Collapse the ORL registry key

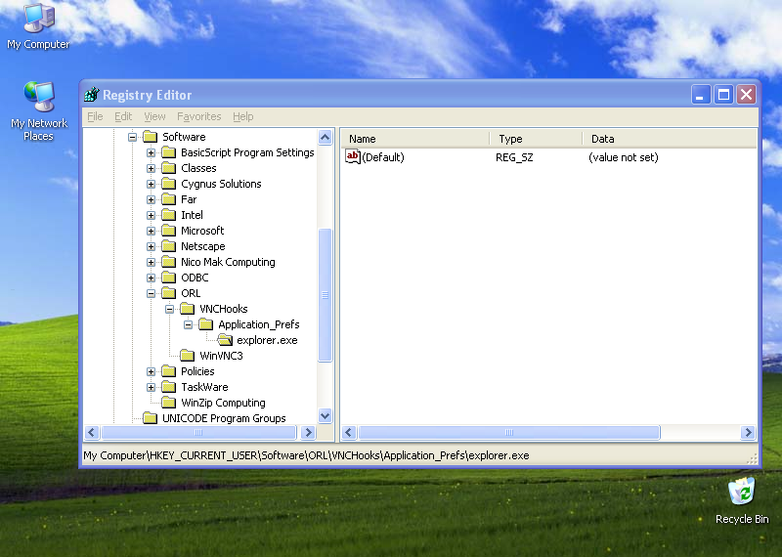click(x=152, y=293)
